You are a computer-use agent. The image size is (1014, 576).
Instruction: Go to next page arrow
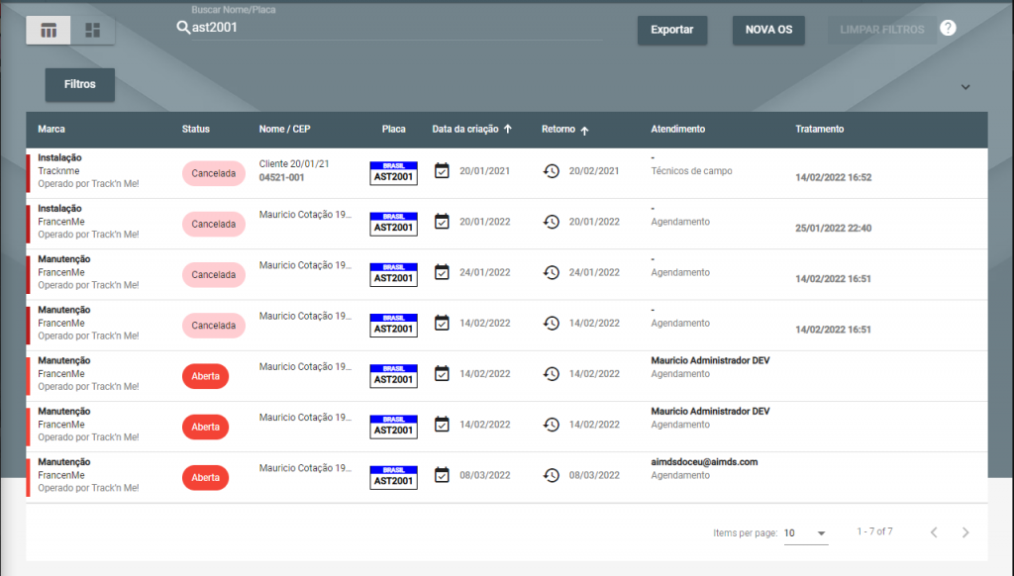[965, 532]
